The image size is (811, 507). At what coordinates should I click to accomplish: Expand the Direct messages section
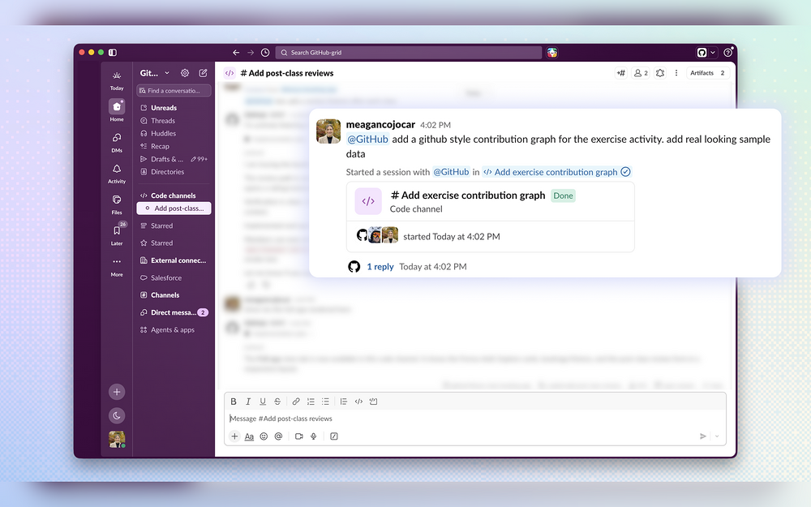pyautogui.click(x=174, y=312)
